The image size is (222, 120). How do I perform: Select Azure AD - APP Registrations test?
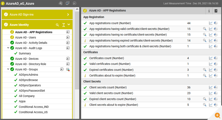click(x=34, y=32)
